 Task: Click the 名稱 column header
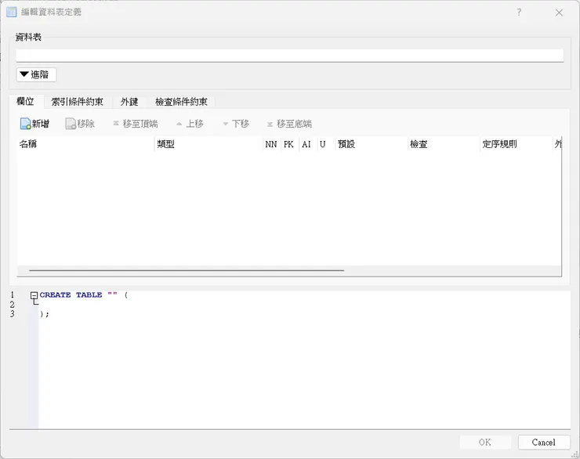click(x=85, y=144)
